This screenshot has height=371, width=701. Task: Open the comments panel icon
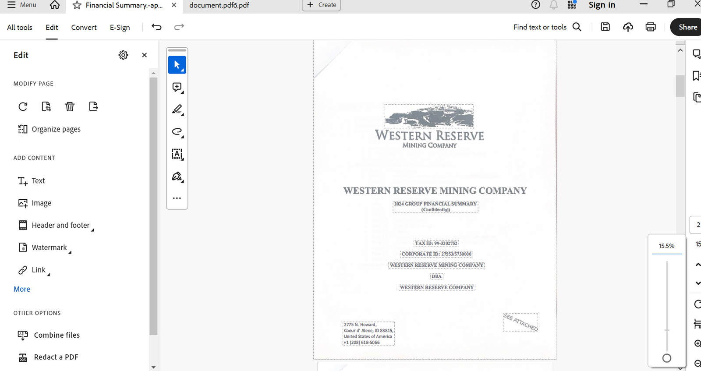point(696,54)
